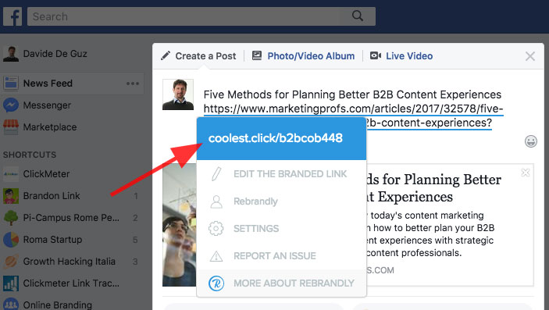Click the preview article headline
The image size is (549, 310).
point(433,188)
